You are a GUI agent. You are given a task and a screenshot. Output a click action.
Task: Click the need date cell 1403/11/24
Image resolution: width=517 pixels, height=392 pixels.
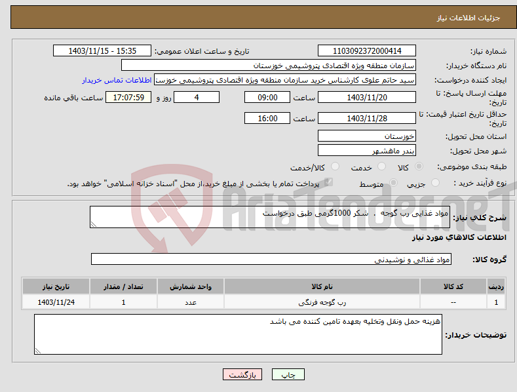pos(56,302)
